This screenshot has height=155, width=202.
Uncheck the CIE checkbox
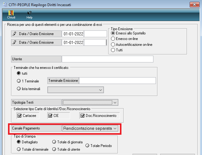tap(50, 116)
